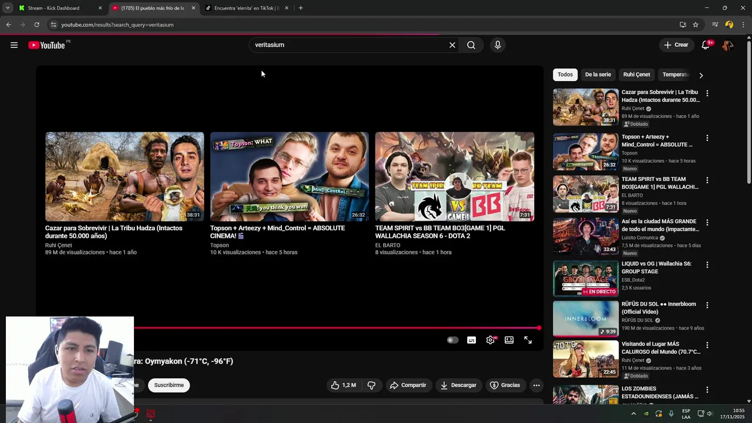Viewport: 752px width, 423px height.
Task: Reload the page
Action: [x=36, y=25]
